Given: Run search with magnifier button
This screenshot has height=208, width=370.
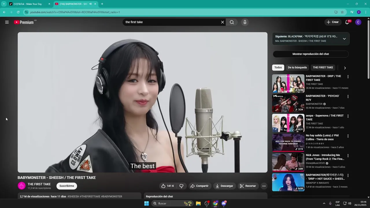Looking at the screenshot, I should click(x=232, y=22).
